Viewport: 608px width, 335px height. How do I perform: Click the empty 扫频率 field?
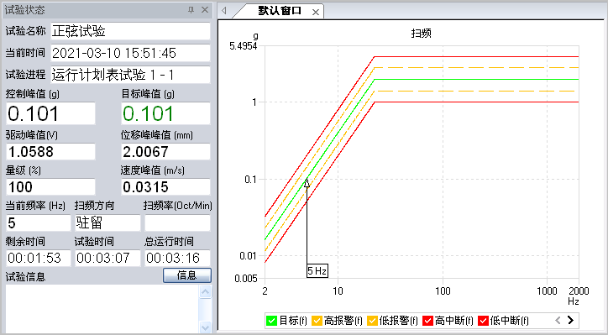click(177, 223)
